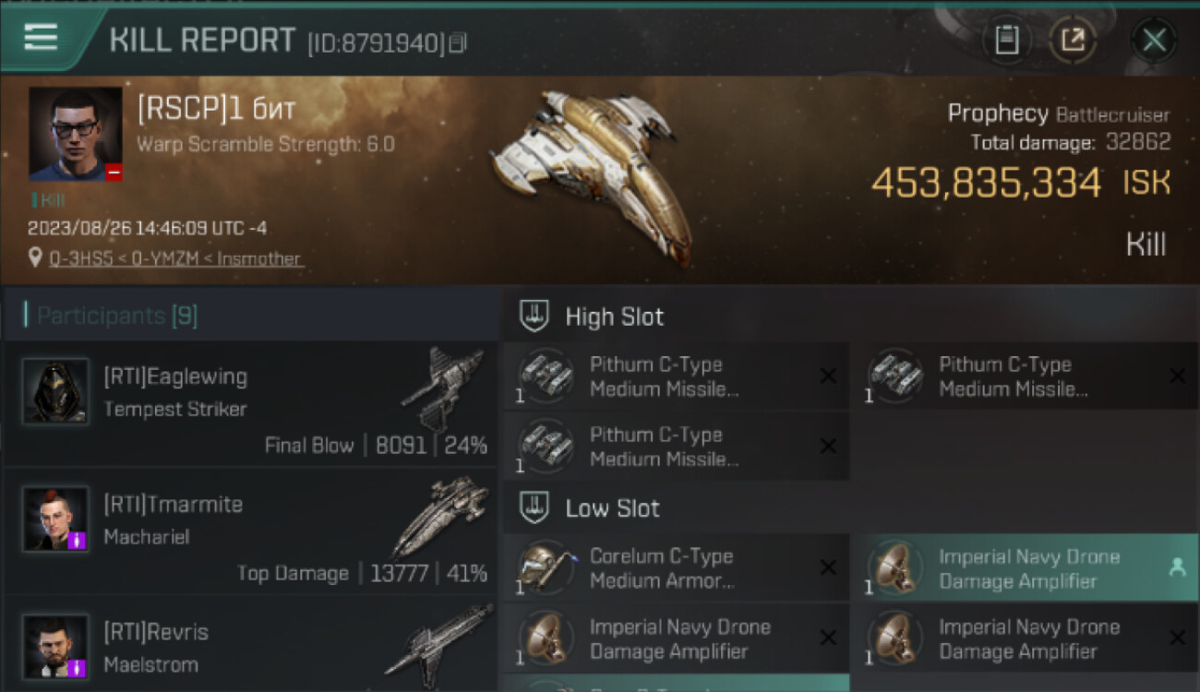
Task: Click the X on Corelum armor module
Action: pyautogui.click(x=828, y=568)
